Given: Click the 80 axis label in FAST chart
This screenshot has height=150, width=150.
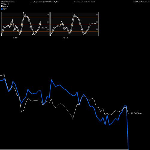Looking at the screenshot, I should pos(48,15).
